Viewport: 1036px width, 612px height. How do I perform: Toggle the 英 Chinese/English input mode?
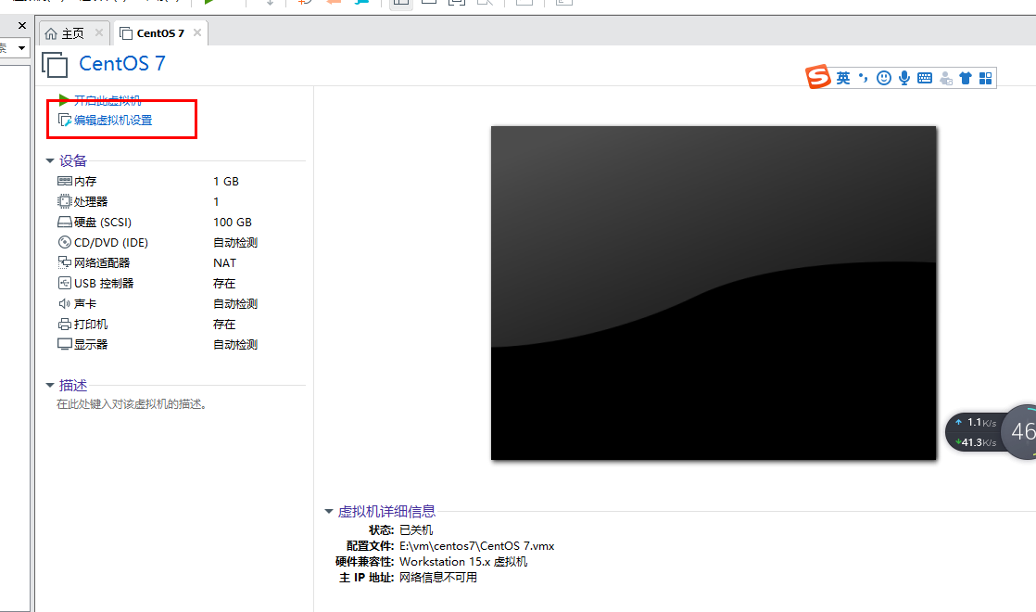[x=843, y=78]
